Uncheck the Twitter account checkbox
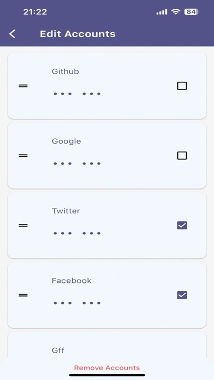This screenshot has width=214, height=380. pos(182,225)
